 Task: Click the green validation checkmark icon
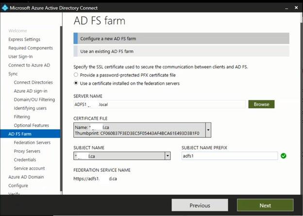284,156
